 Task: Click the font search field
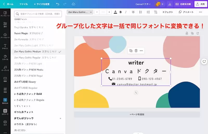(x=38, y=14)
